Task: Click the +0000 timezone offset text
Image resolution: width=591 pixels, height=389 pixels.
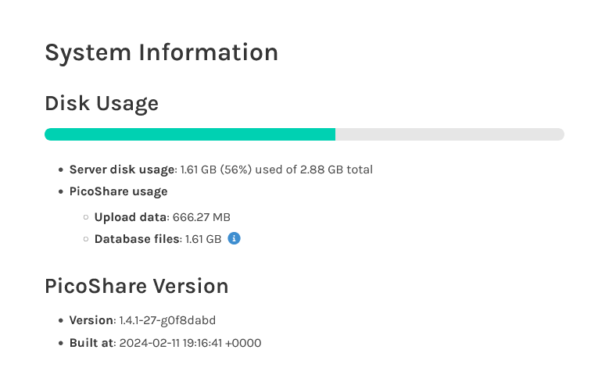Action: point(243,343)
